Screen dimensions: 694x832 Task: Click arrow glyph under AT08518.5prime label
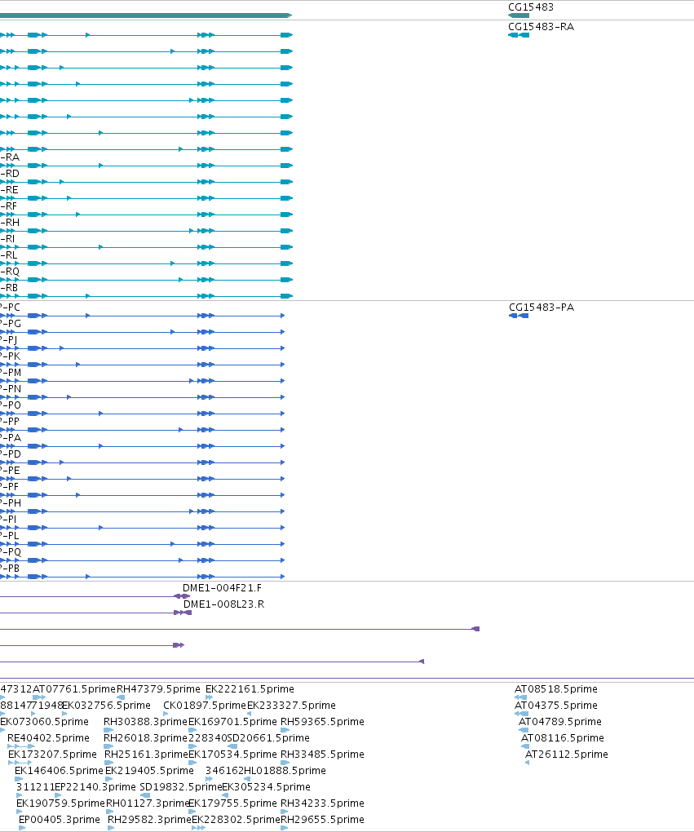tap(520, 697)
